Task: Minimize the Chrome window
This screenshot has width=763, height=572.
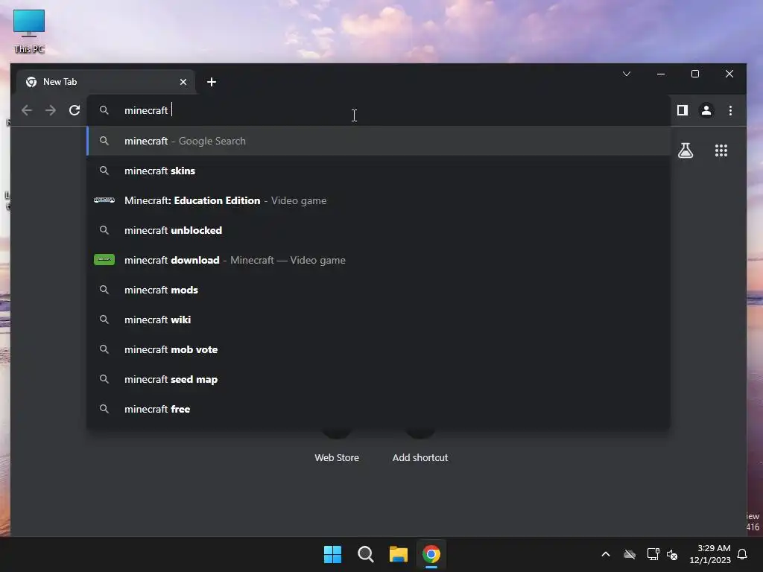Action: click(660, 74)
